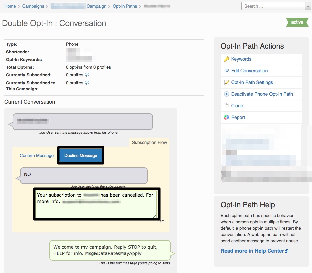Switch to the Confirm Message tab
This screenshot has height=273, width=312.
pos(37,155)
